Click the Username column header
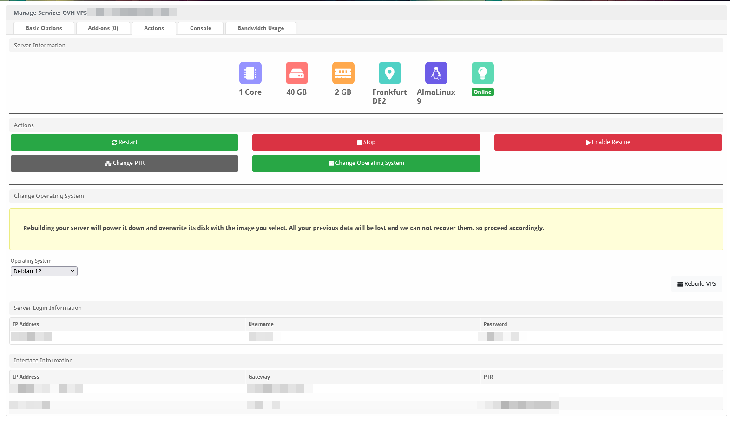 261,324
